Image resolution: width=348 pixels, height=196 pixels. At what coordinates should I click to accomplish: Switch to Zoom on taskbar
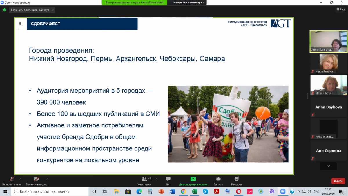click(283, 192)
